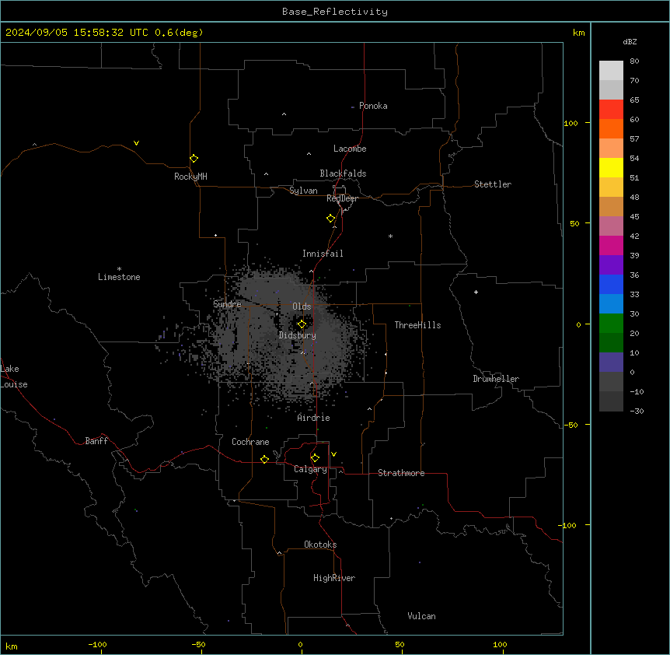
Task: Click the yellow diamond marker near RockyMH
Action: click(x=194, y=159)
